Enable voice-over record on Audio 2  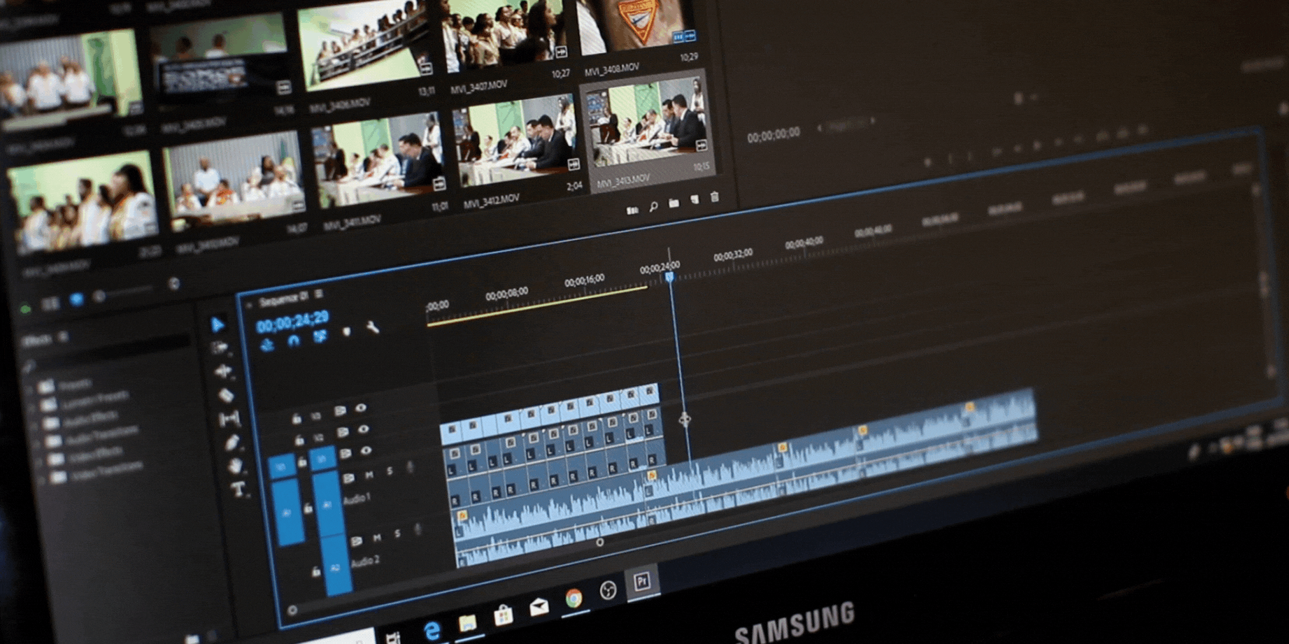418,529
